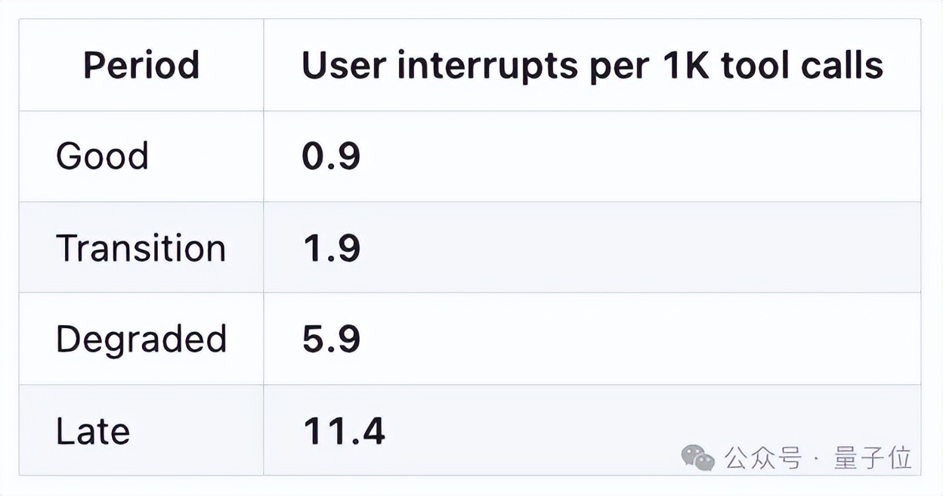The width and height of the screenshot is (943, 496).
Task: Click the 公众号 watermark text
Action: 762,457
